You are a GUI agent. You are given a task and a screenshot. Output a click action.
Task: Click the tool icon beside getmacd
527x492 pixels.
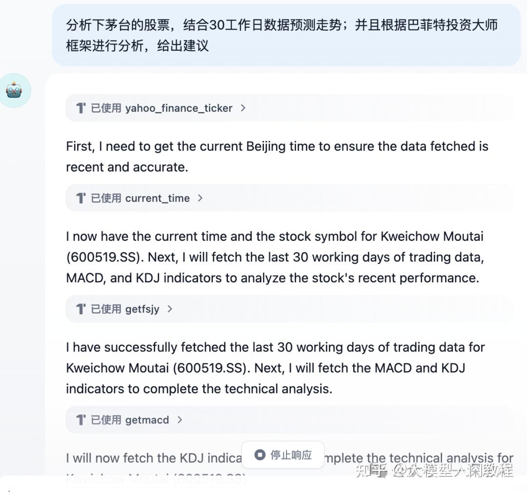tap(81, 420)
